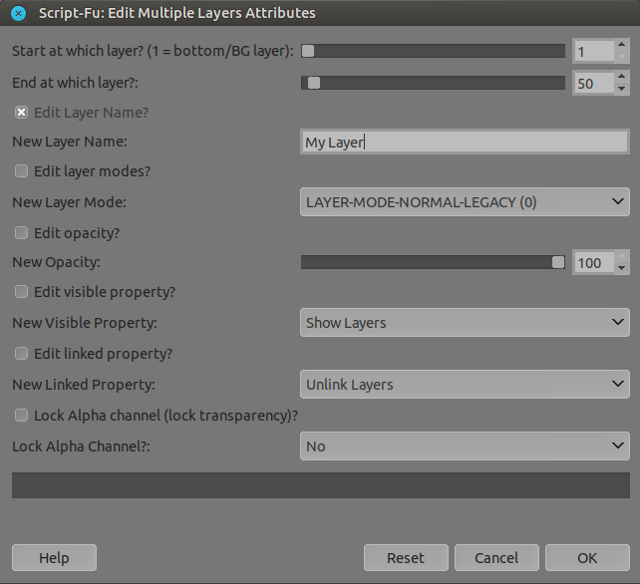Click the New Opacity slider handle
Image resolution: width=640 pixels, height=584 pixels.
tap(558, 262)
